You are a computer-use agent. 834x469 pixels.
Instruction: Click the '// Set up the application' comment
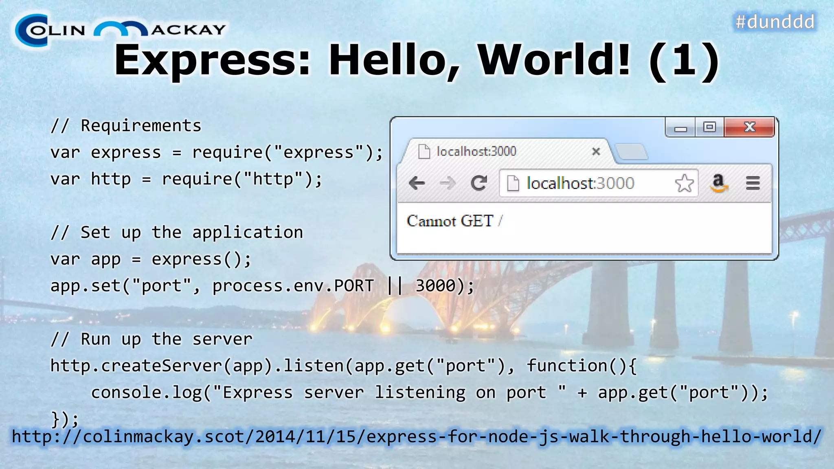pyautogui.click(x=177, y=233)
